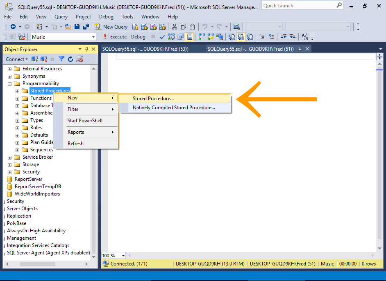386x281 pixels.
Task: Toggle pin on SQLQuery55.sql tab
Action: coord(300,49)
